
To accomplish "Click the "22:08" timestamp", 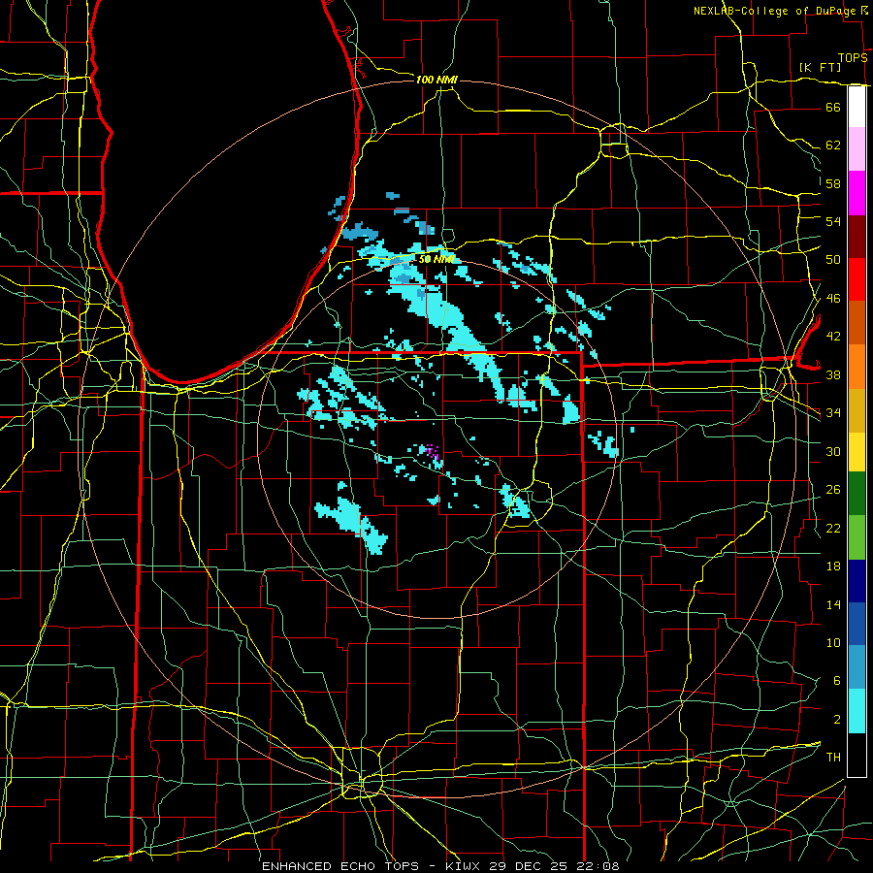I will 598,866.
